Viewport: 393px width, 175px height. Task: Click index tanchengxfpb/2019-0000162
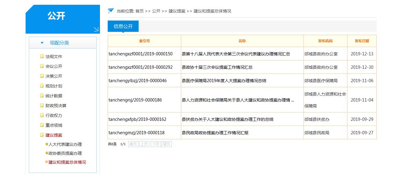tap(137, 119)
